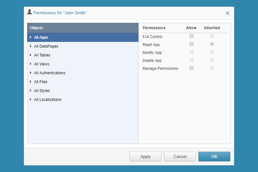Viewport: 258px width, 172px height.
Task: Check Allow for Manage Permissions
Action: [x=191, y=68]
